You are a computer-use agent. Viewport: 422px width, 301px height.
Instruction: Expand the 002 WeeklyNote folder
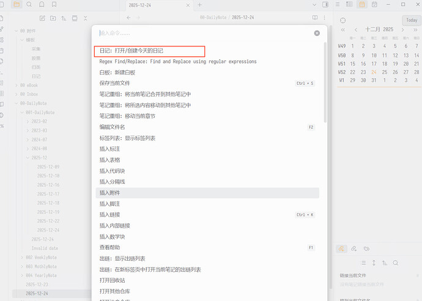click(x=23, y=257)
